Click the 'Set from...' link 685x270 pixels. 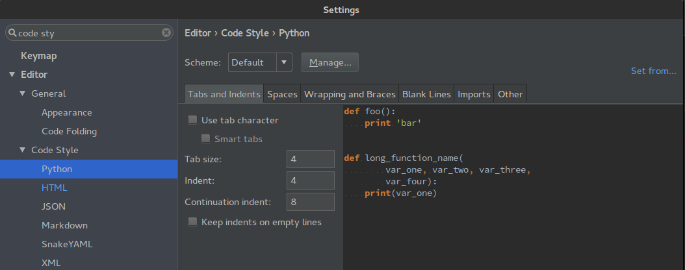(x=654, y=71)
